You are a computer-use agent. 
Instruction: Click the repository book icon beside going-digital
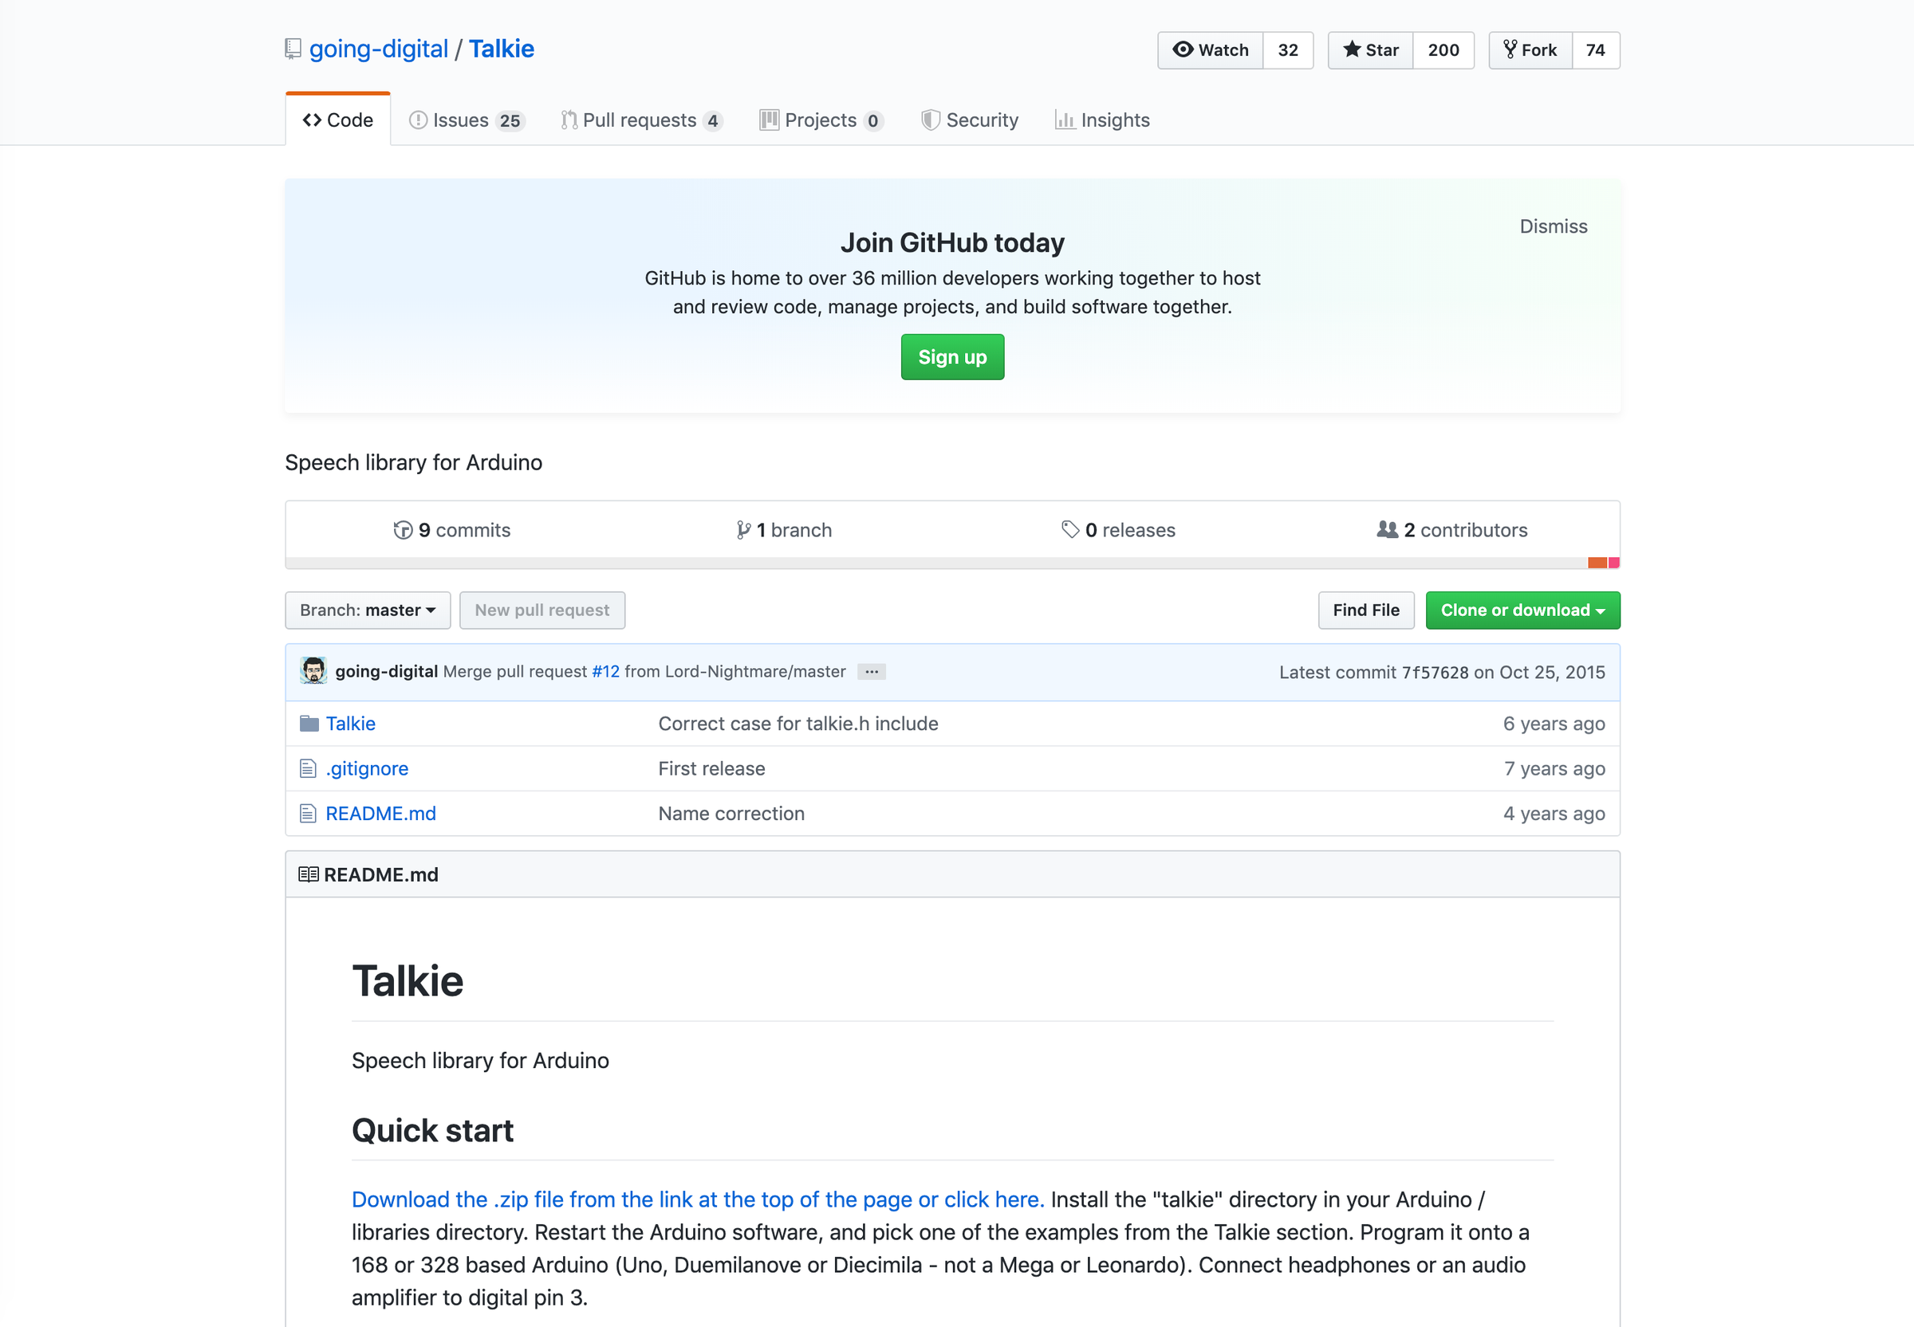(293, 49)
